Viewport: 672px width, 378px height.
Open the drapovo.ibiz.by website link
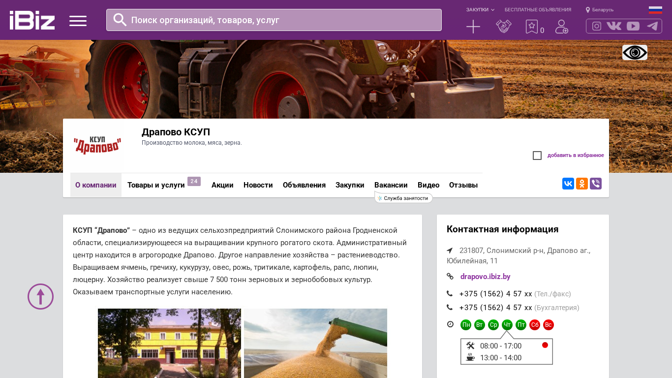[485, 277]
